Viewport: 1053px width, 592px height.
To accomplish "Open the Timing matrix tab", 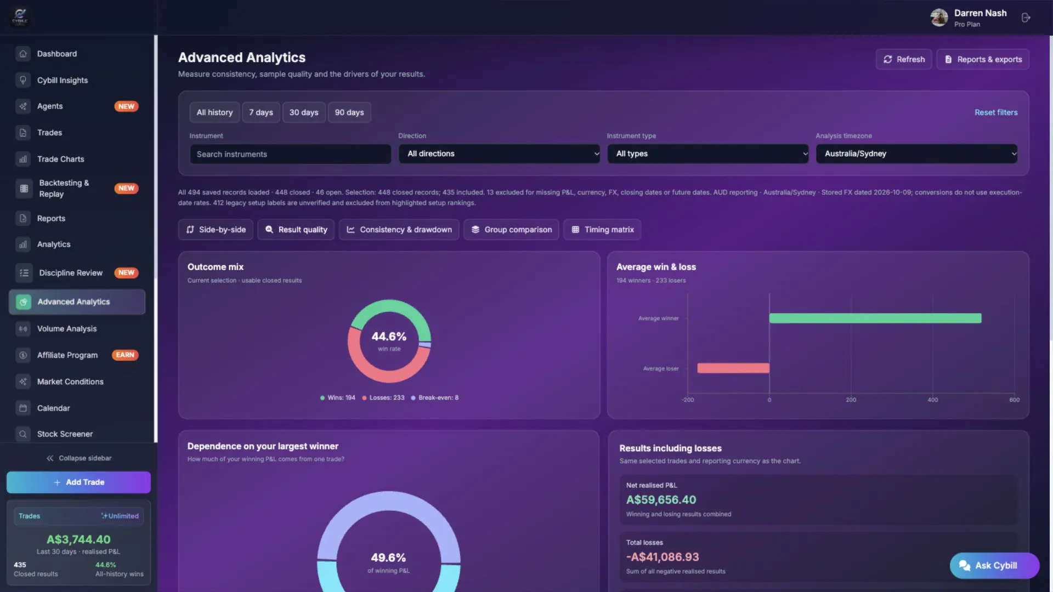I will pyautogui.click(x=602, y=230).
